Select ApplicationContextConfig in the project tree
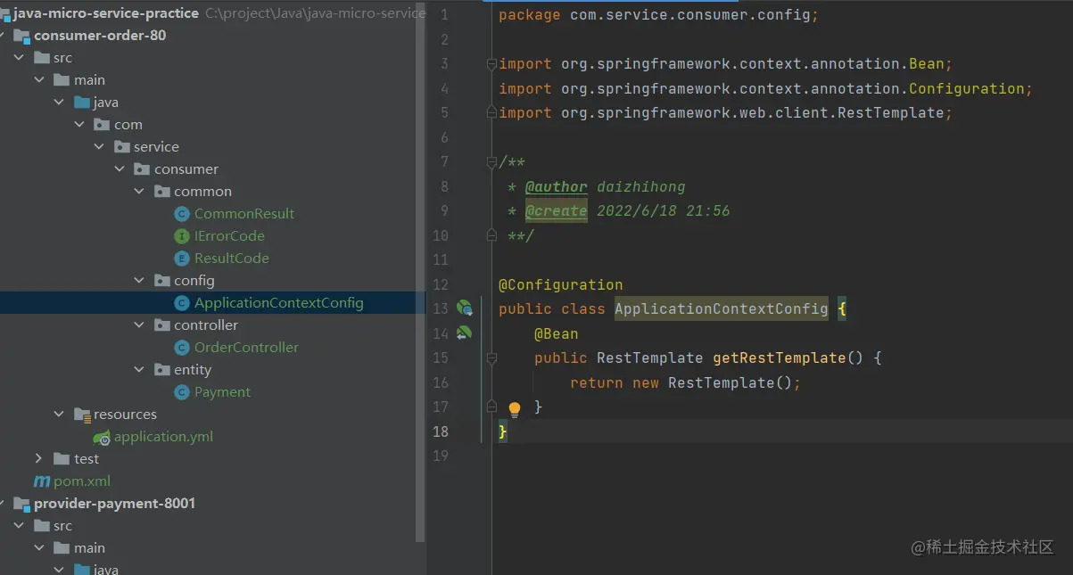Viewport: 1073px width, 575px height. 279,303
